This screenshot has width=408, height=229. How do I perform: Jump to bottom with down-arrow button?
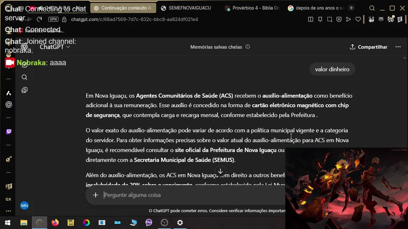click(x=220, y=171)
